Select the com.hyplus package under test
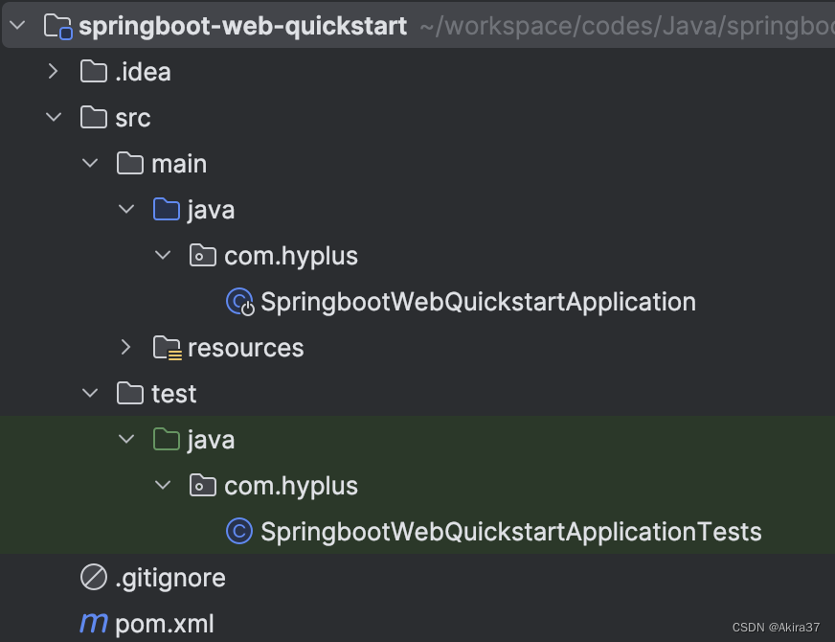 click(290, 485)
